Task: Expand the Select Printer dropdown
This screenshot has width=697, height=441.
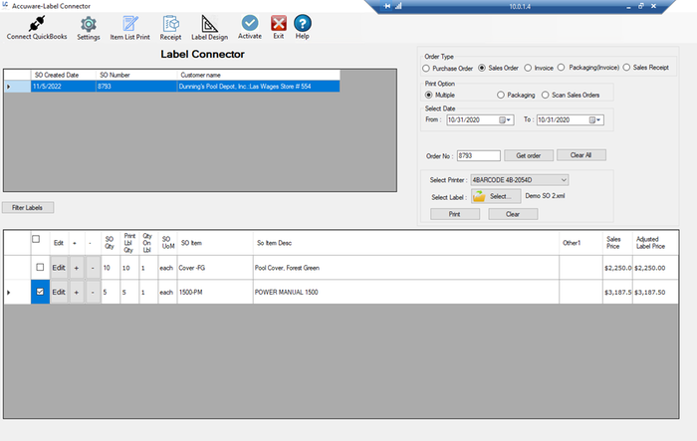Action: 564,180
